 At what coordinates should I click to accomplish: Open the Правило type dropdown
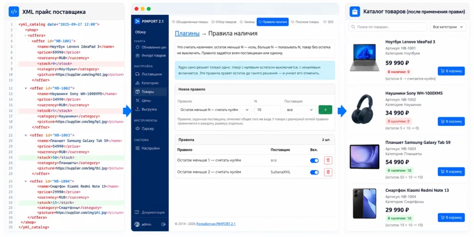click(x=214, y=110)
